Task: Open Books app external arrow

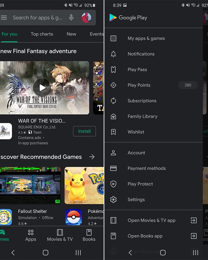Action: tap(193, 236)
